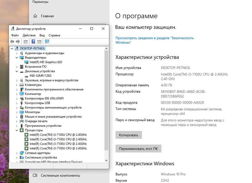Click the drive icon of Дисковые устройства
The image size is (252, 183).
22,71
